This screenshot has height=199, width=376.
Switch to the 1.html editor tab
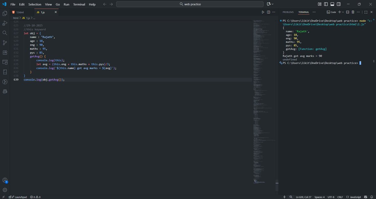tap(21, 12)
